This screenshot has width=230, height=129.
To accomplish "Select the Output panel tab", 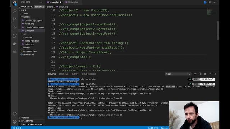I will [75, 74].
